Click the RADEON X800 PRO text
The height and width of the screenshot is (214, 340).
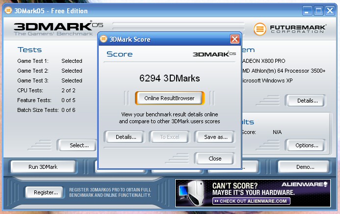[263, 61]
